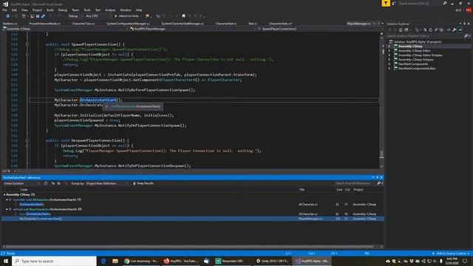Expand the Assembly-CSharp-Editor-firstpass project node
The image size is (473, 266).
pos(389,55)
